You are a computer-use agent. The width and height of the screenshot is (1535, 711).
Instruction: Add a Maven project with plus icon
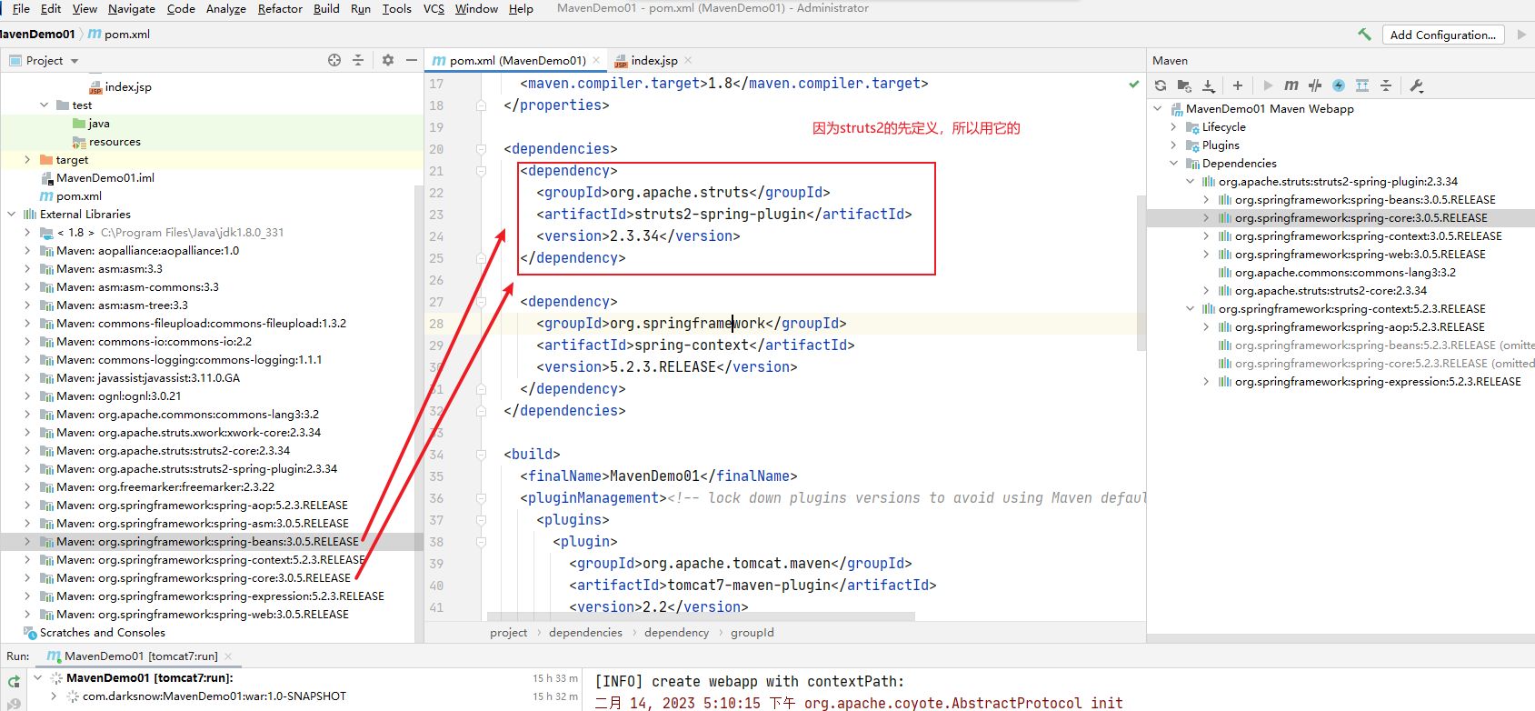pos(1237,85)
